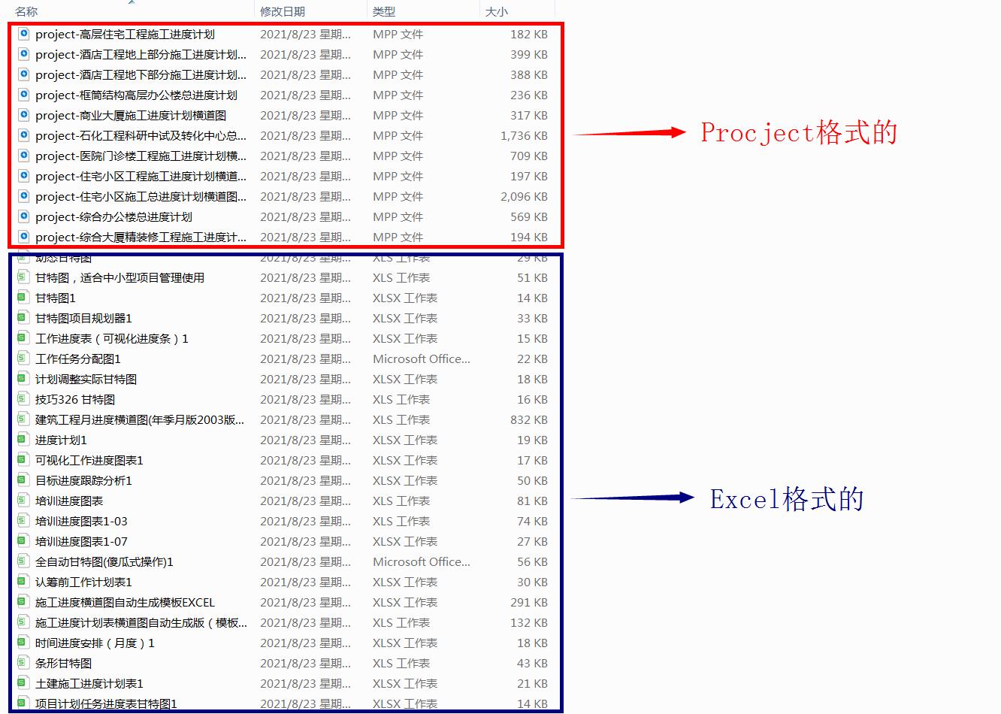Select the file 甘特图项目规划器1
The image size is (1001, 714).
point(83,318)
